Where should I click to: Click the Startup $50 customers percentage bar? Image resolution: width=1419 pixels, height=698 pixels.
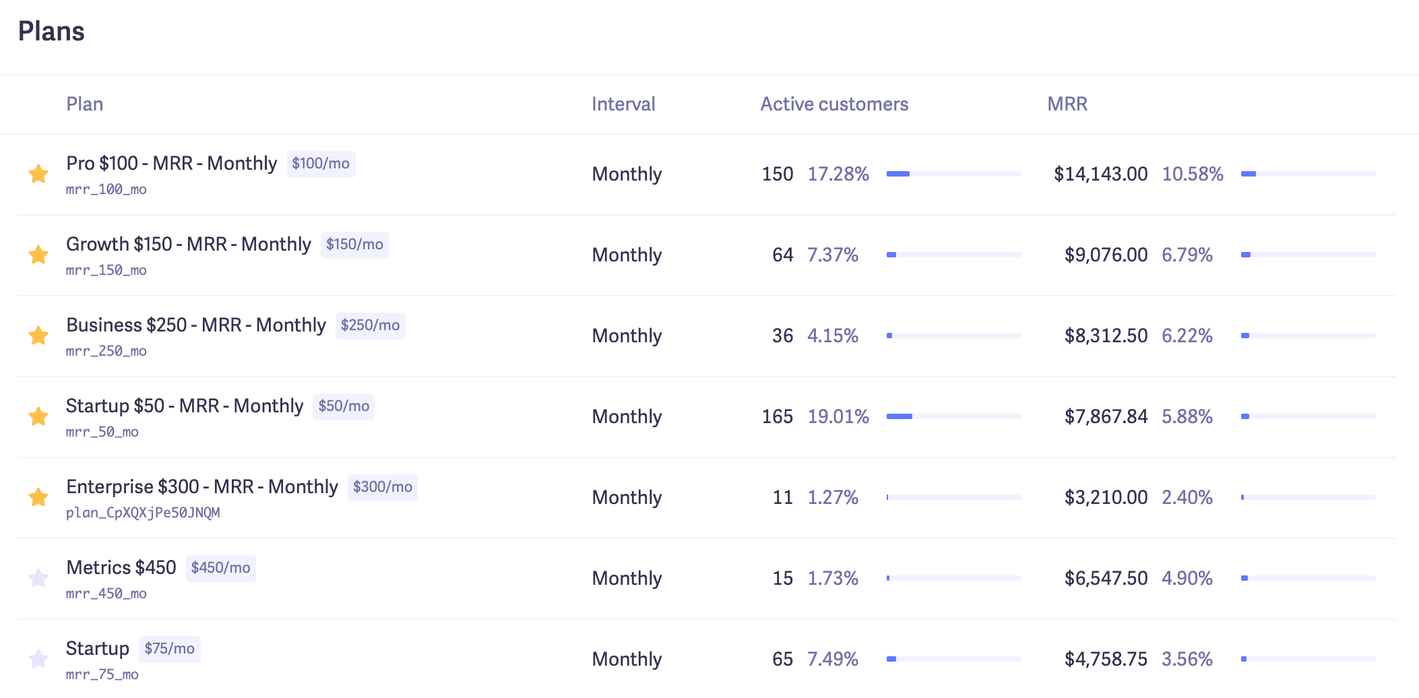point(953,416)
